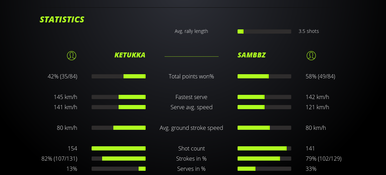The height and width of the screenshot is (175, 386).
Task: Click Sambbz's Serve avg. speed bar
Action: coord(264,107)
